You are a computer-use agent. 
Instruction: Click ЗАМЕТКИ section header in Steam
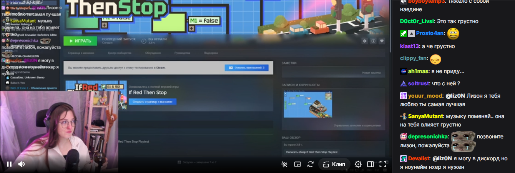point(289,63)
